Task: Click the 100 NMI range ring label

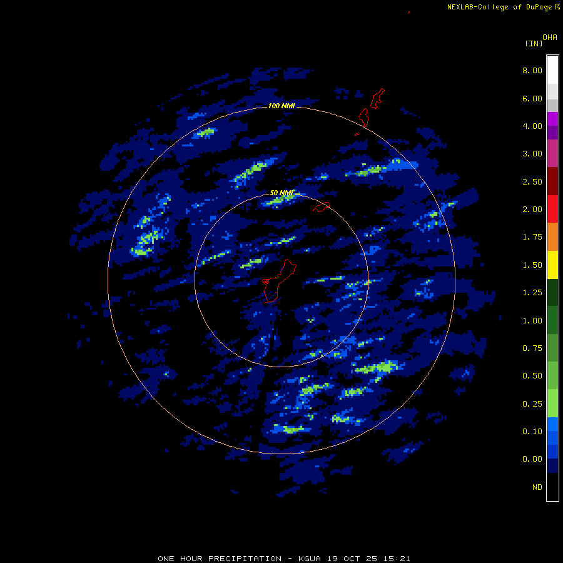Action: coord(281,106)
